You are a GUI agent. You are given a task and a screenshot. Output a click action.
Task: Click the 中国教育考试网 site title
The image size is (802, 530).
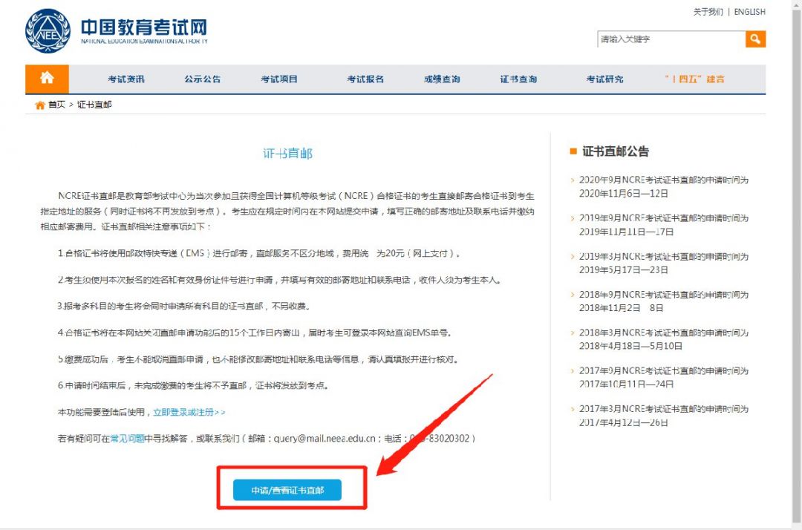(144, 27)
